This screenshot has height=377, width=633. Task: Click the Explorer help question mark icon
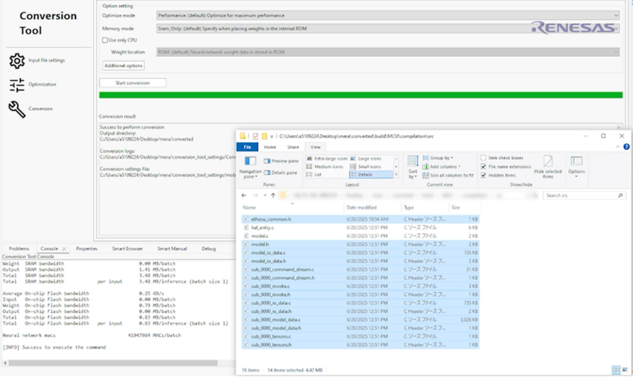627,147
